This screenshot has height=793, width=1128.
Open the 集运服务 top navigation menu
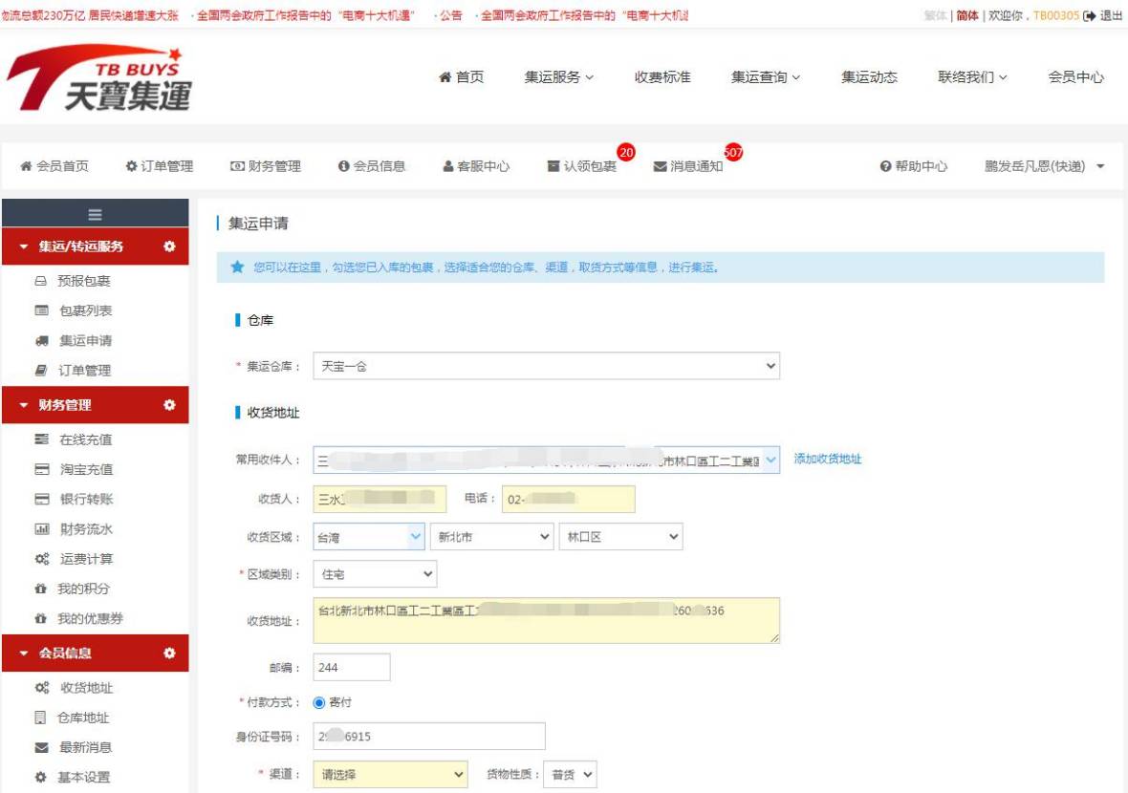tap(559, 77)
